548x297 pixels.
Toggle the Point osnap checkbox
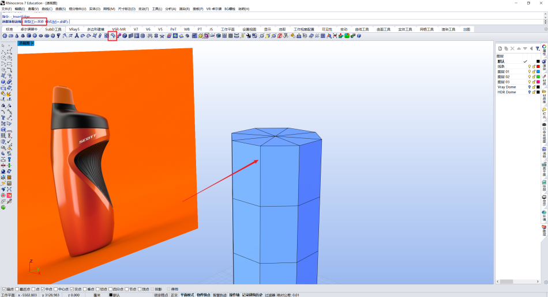click(33, 290)
